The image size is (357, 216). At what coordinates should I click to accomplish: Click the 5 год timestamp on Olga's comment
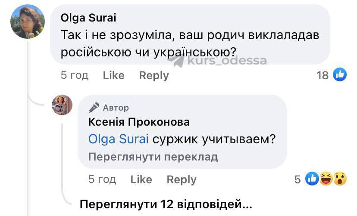click(x=74, y=75)
